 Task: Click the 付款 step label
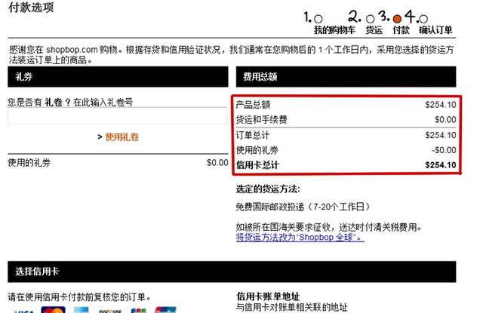pos(401,30)
